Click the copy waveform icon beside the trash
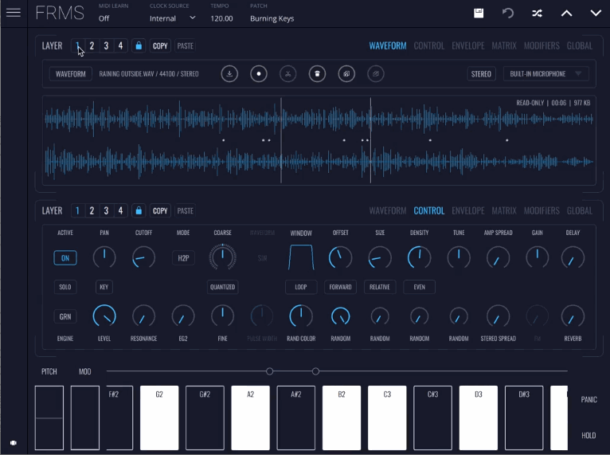 click(346, 74)
